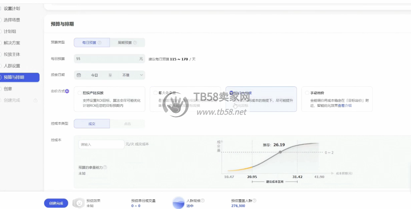Expand the 投放日期 dropdown chevron
The width and height of the screenshot is (411, 209).
[141, 75]
